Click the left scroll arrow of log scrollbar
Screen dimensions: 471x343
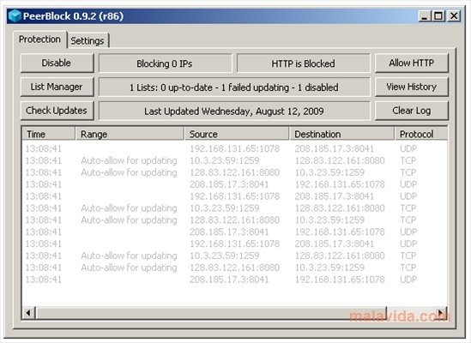(x=28, y=313)
